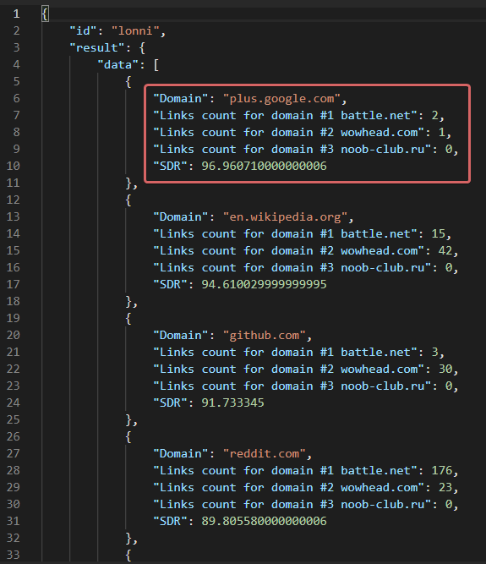
Task: Click the battle.net count value 15
Action: pos(438,233)
